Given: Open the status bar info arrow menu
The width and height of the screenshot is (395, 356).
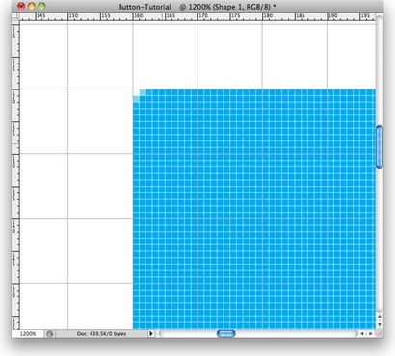Looking at the screenshot, I should pyautogui.click(x=151, y=334).
